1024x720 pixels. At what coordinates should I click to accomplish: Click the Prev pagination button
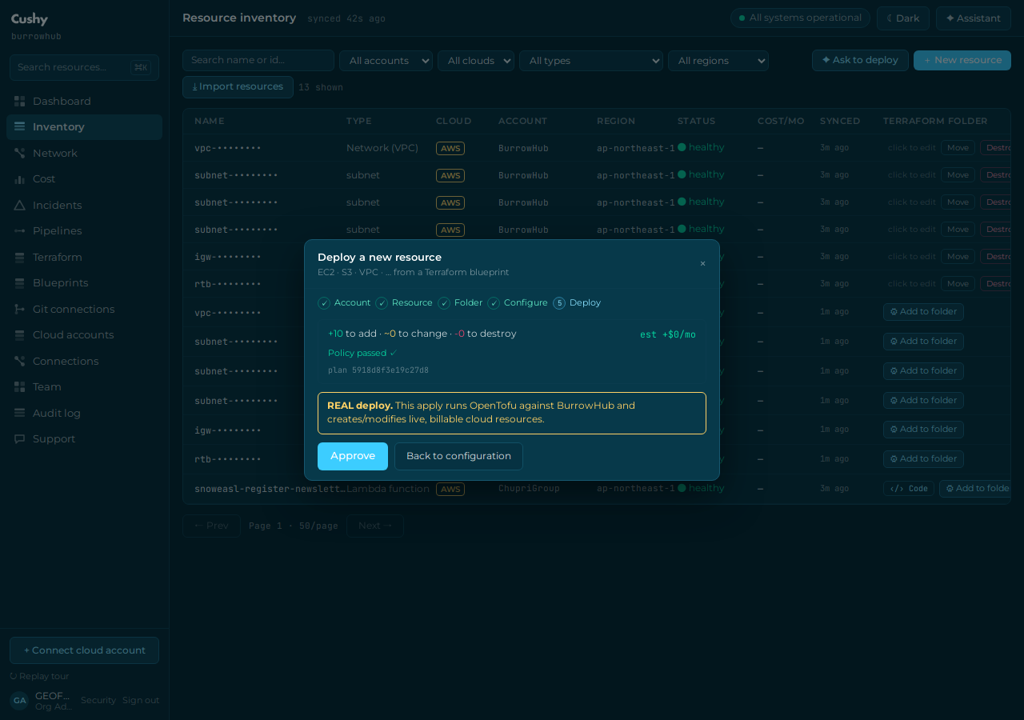(x=211, y=526)
